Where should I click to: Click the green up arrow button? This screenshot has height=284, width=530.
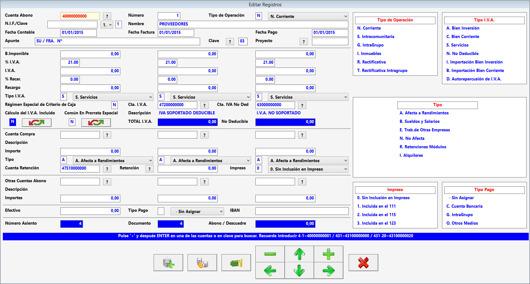299,254
